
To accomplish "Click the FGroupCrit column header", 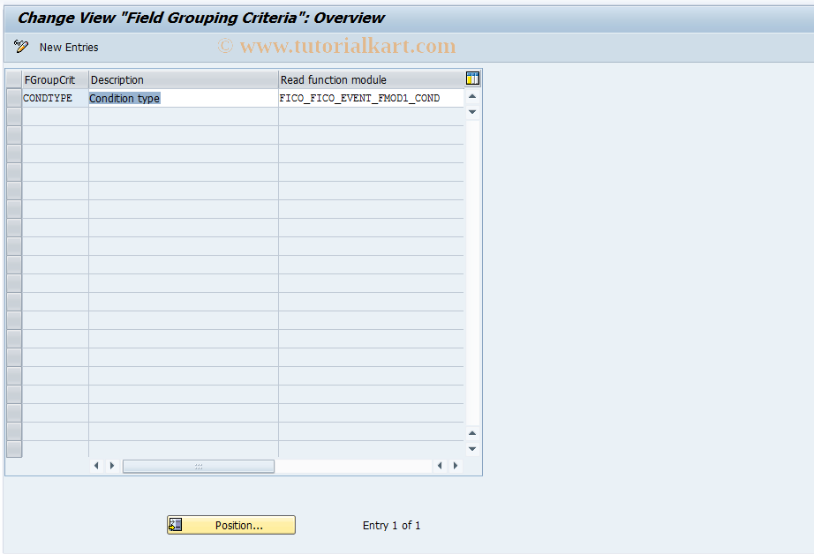I will click(55, 80).
